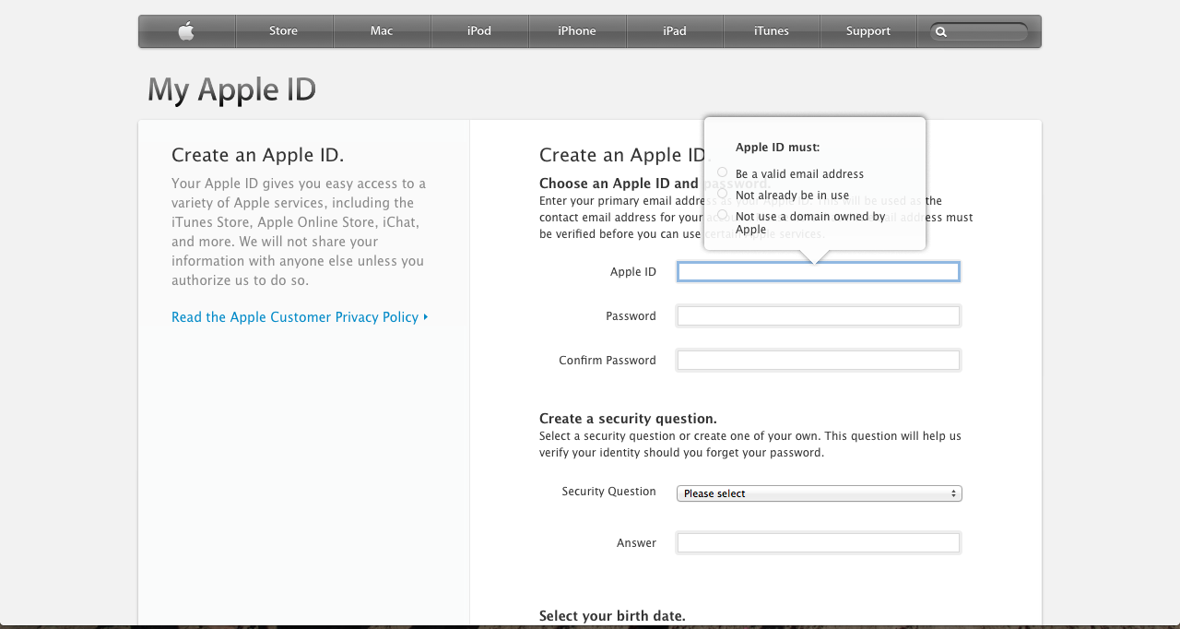Click the arrow after the Privacy Policy link

(426, 317)
